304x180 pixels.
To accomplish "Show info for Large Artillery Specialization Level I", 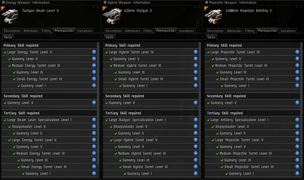I will pos(297,120).
